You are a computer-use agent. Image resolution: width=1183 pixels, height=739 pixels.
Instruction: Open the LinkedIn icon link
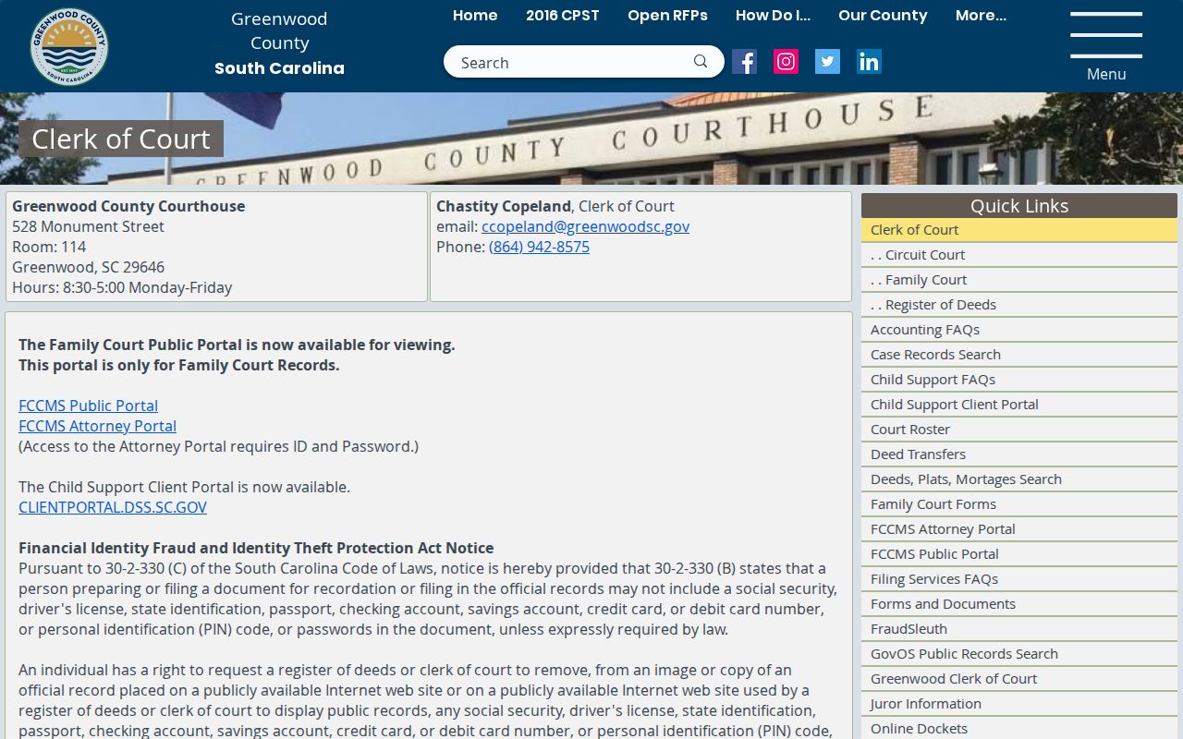(869, 62)
